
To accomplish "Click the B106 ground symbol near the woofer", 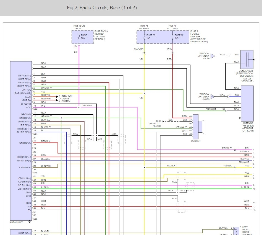I will (x=163, y=121).
